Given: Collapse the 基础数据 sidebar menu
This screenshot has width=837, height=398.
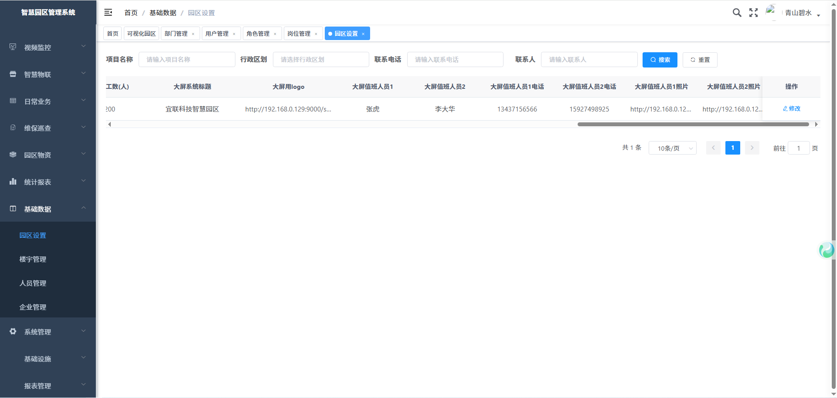Looking at the screenshot, I should coord(48,209).
